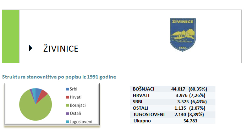
Task: Select the JUGOSLOVENI 2.130 table row
Action: tap(173, 115)
